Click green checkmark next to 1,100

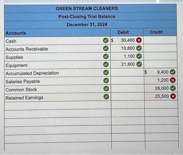pyautogui.click(x=139, y=56)
